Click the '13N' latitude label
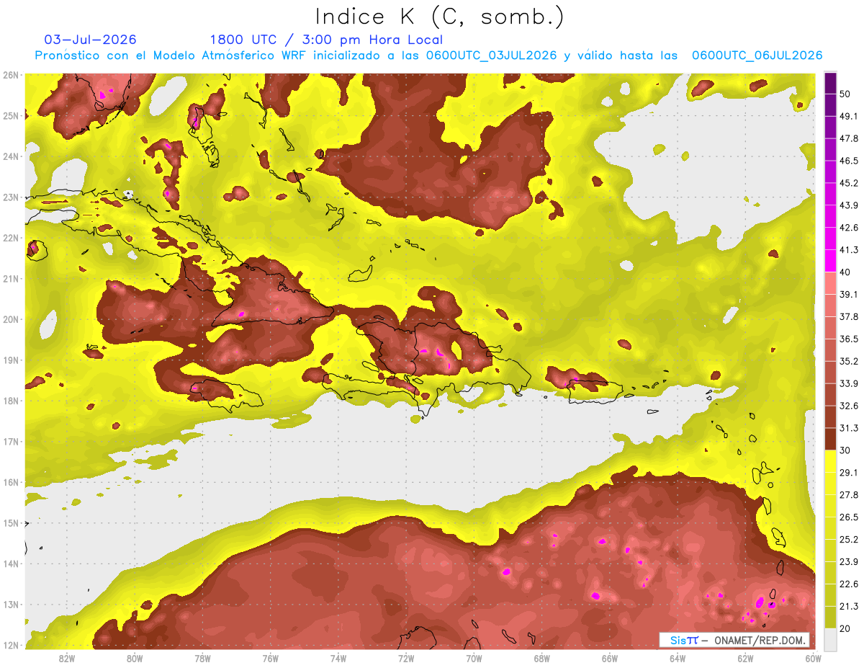The width and height of the screenshot is (864, 668). [x=11, y=604]
